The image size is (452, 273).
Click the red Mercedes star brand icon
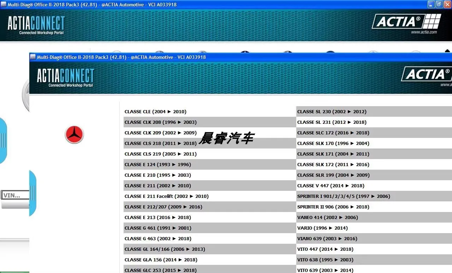(x=74, y=134)
